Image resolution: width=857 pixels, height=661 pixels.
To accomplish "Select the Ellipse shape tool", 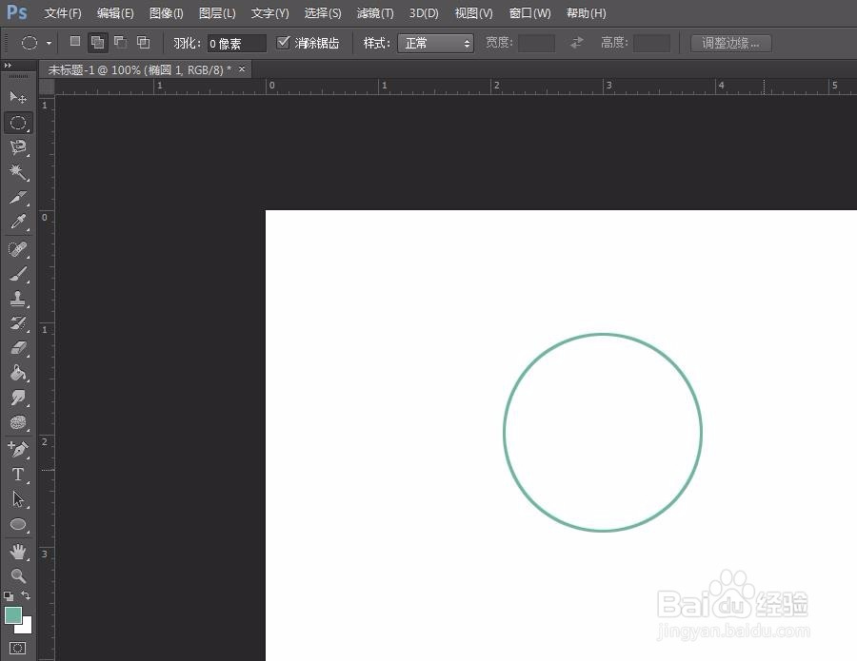I will coord(18,525).
